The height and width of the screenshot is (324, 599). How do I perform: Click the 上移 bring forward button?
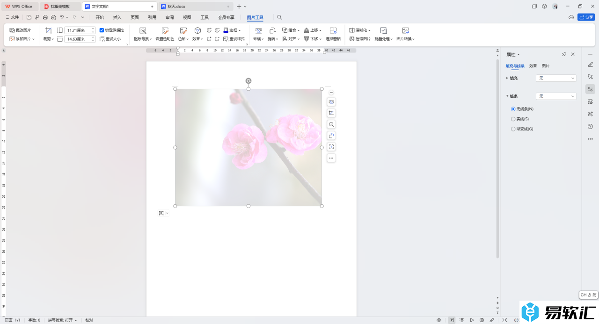coord(313,30)
